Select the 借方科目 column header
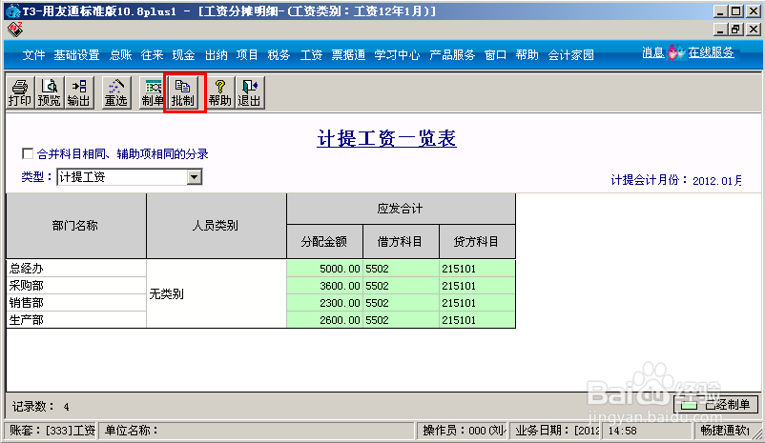765x443 pixels. click(400, 242)
